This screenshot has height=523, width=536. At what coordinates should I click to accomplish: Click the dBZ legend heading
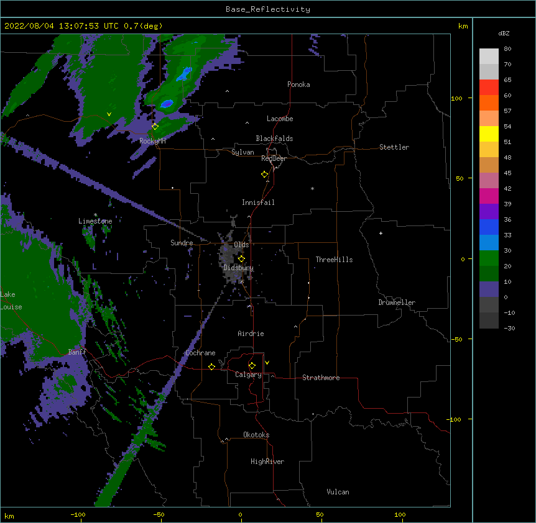(504, 33)
